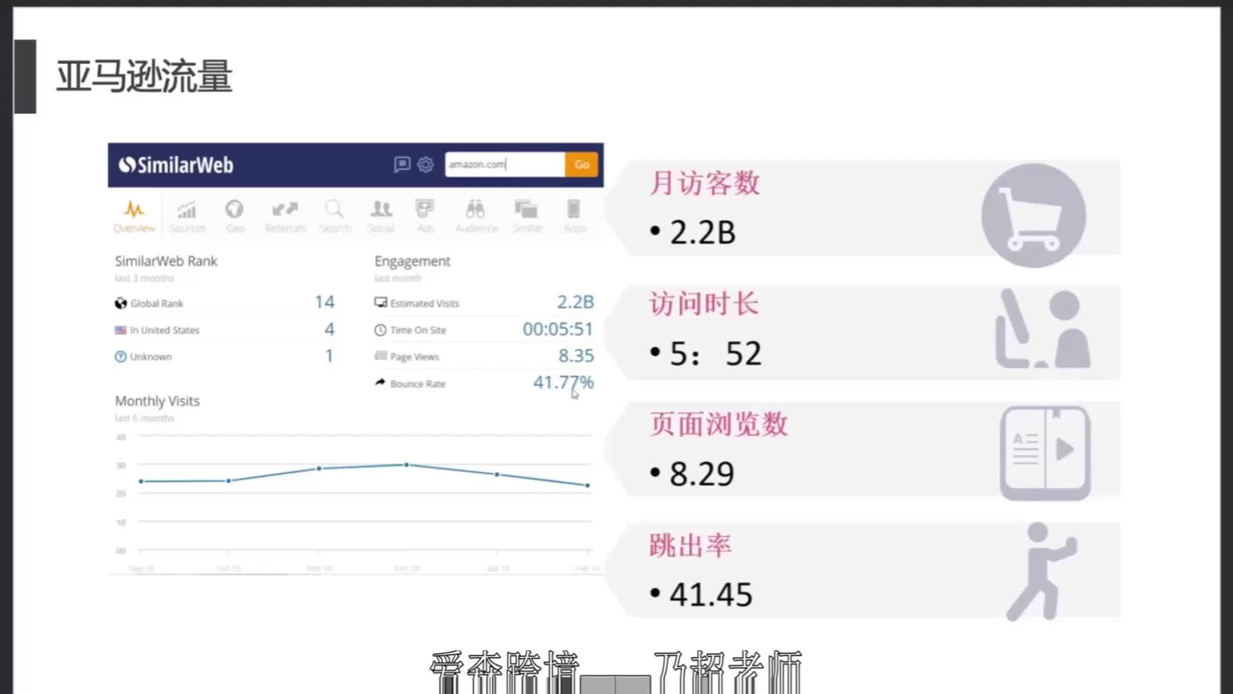
Task: Click the last data point on visits chart
Action: (x=588, y=485)
